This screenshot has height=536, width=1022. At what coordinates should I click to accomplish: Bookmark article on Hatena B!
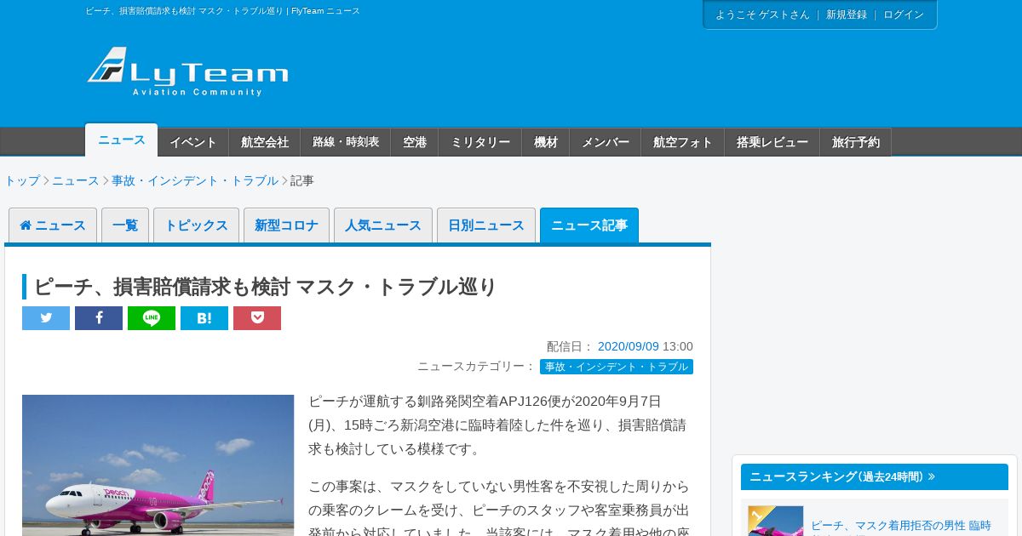point(204,318)
